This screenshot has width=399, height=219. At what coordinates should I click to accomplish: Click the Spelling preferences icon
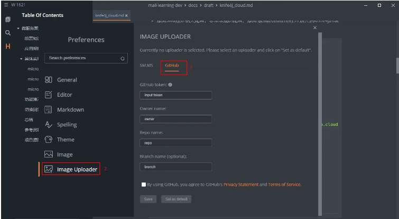tap(48, 124)
